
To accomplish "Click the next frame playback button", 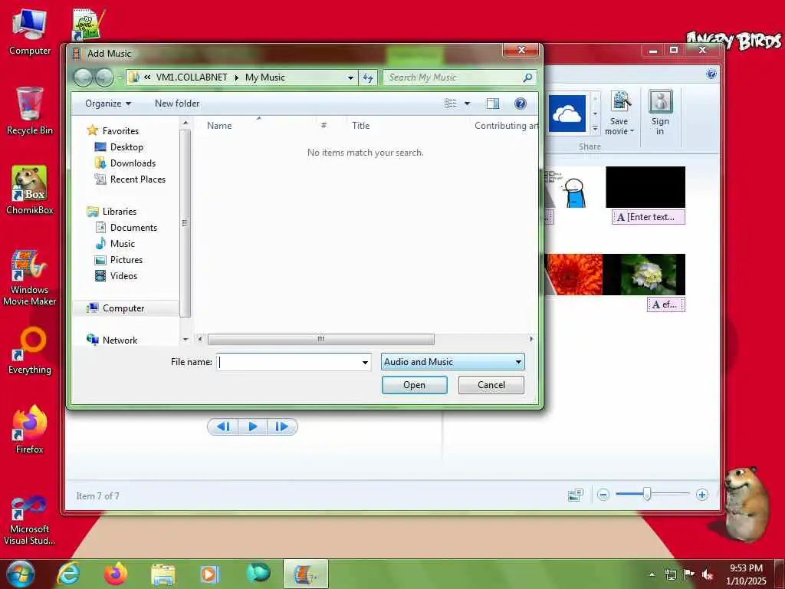I will [282, 426].
